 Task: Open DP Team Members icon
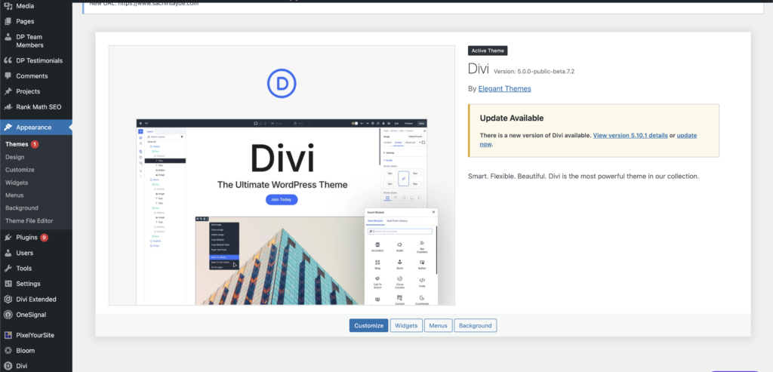coord(8,37)
